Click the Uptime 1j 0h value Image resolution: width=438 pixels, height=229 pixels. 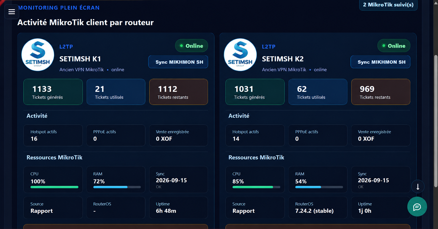point(364,211)
